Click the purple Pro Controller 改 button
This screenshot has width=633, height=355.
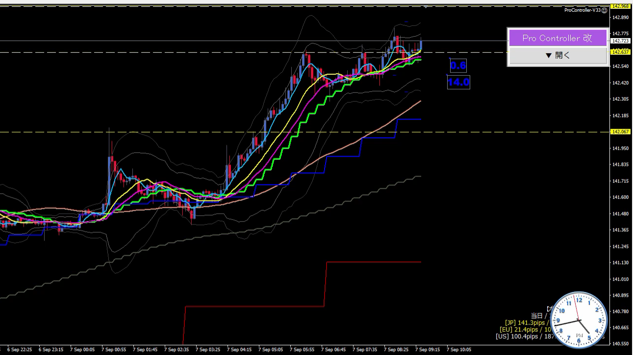557,38
